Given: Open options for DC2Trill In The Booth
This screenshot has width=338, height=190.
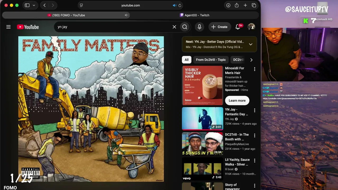Looking at the screenshot, I should 255,135.
